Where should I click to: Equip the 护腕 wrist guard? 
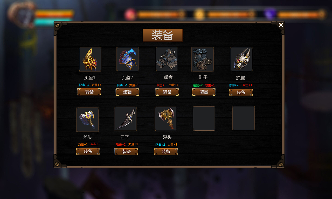(241, 92)
